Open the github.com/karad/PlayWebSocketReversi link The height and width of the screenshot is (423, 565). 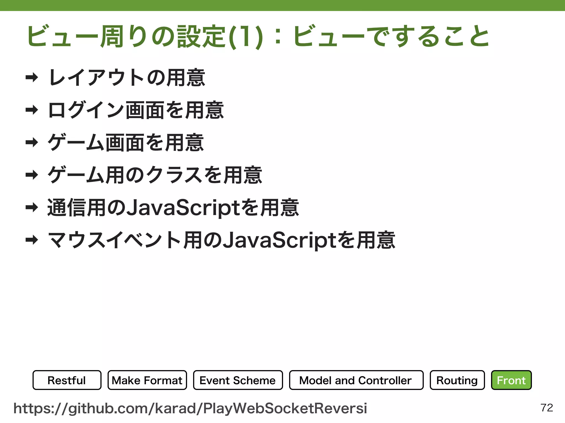click(x=190, y=408)
